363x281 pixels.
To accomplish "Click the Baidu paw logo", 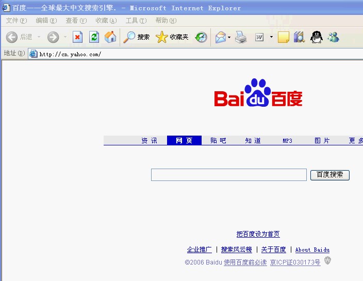I will 258,93.
